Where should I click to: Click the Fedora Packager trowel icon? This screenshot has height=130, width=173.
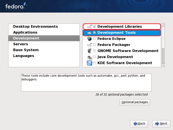pyautogui.click(x=89, y=45)
